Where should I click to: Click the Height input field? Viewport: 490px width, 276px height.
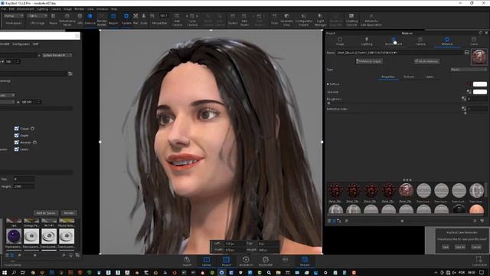24,186
